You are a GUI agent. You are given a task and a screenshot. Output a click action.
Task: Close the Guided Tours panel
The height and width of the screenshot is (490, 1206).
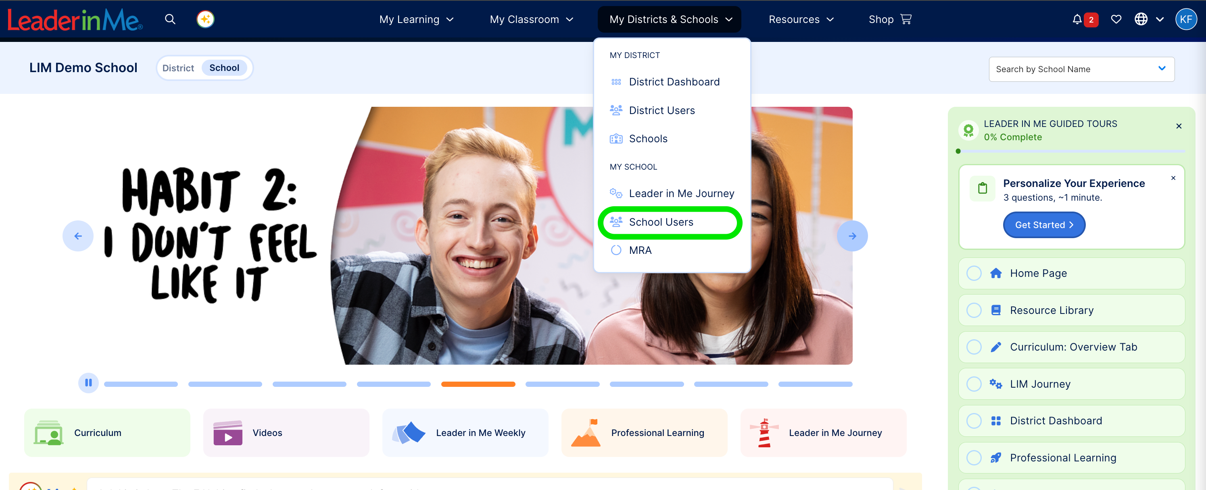click(1179, 126)
